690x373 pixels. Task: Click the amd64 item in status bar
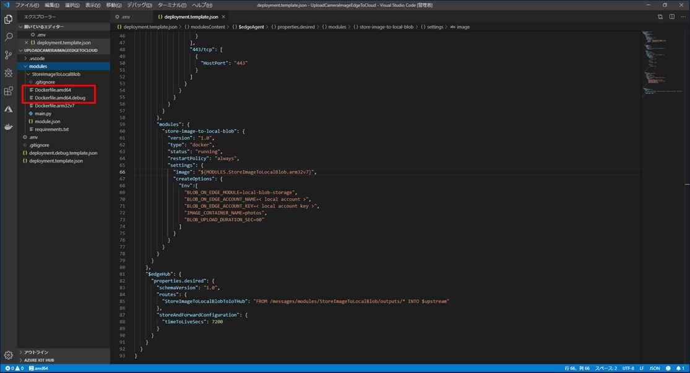(40, 367)
